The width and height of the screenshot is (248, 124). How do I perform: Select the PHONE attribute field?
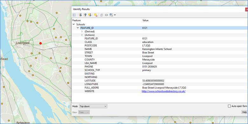(x=89, y=67)
